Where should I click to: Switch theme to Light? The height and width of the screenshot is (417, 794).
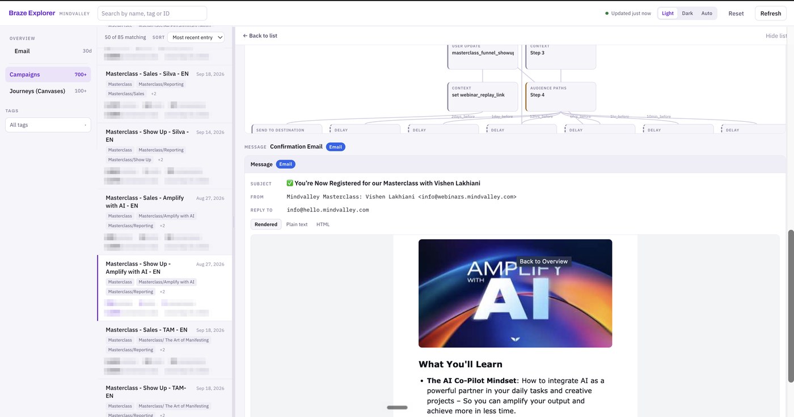pyautogui.click(x=668, y=13)
